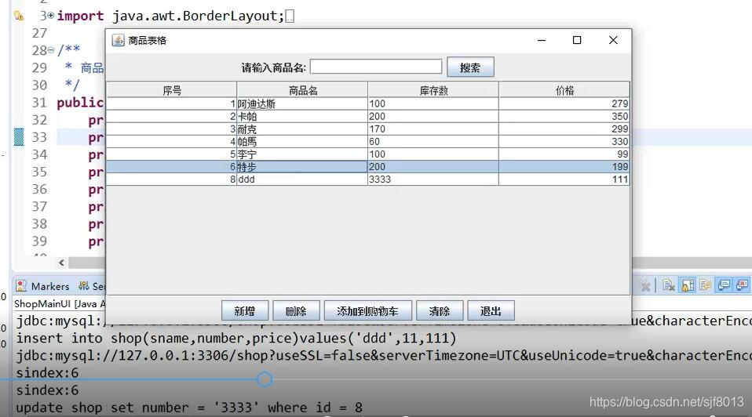Screen dimensions: 752x417
Task: Toggle Show Console When Standard Error Changes
Action: tap(742, 286)
